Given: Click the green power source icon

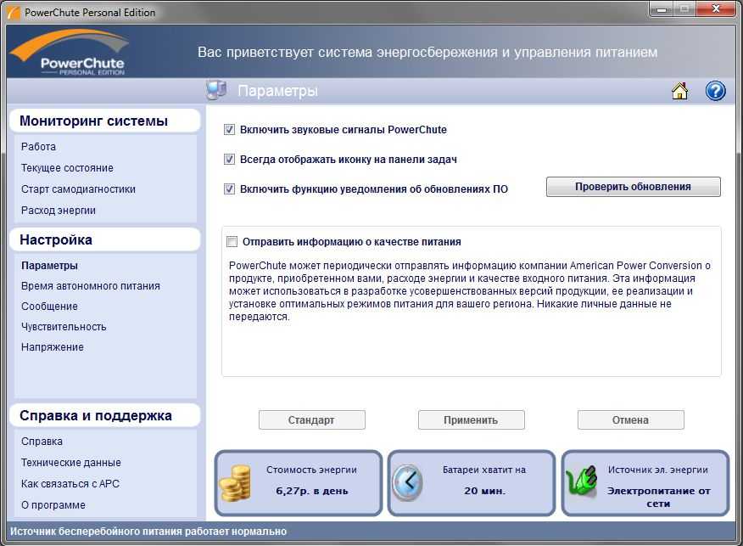Looking at the screenshot, I should (x=584, y=481).
